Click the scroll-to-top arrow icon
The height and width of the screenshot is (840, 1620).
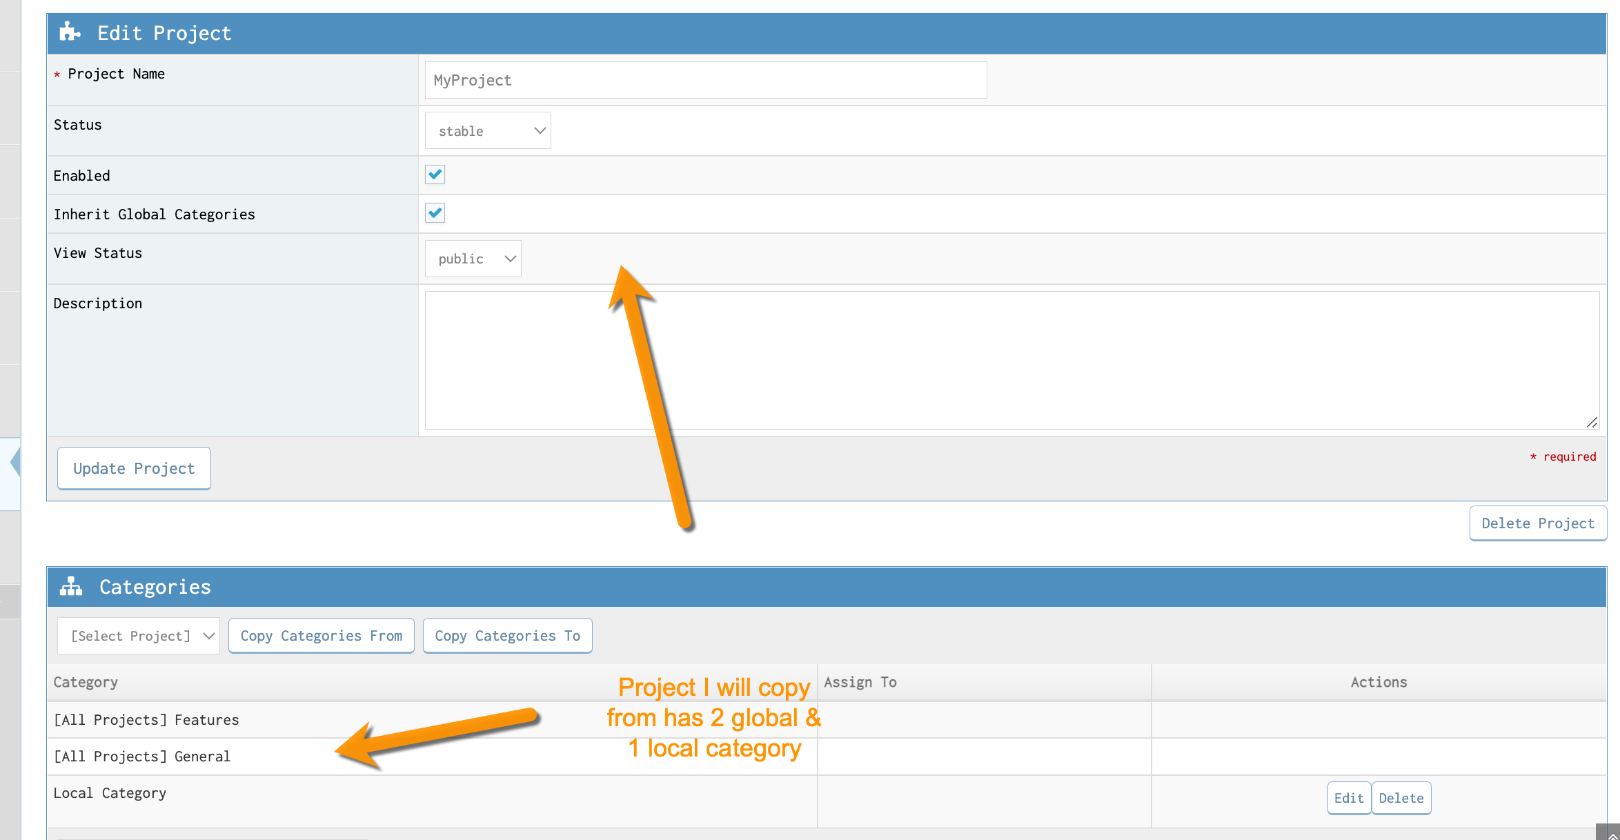coord(1612,834)
